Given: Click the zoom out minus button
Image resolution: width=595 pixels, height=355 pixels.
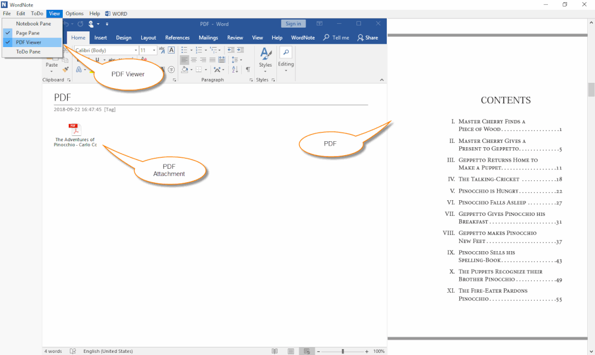Looking at the screenshot, I should point(319,351).
